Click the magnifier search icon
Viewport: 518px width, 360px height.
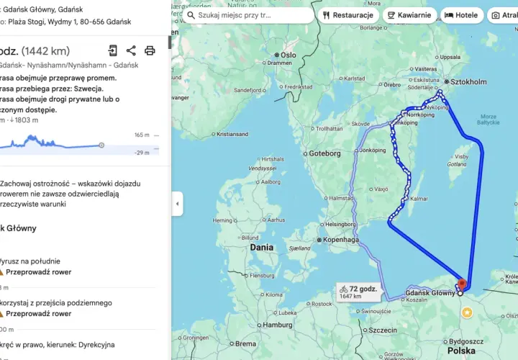pyautogui.click(x=191, y=15)
